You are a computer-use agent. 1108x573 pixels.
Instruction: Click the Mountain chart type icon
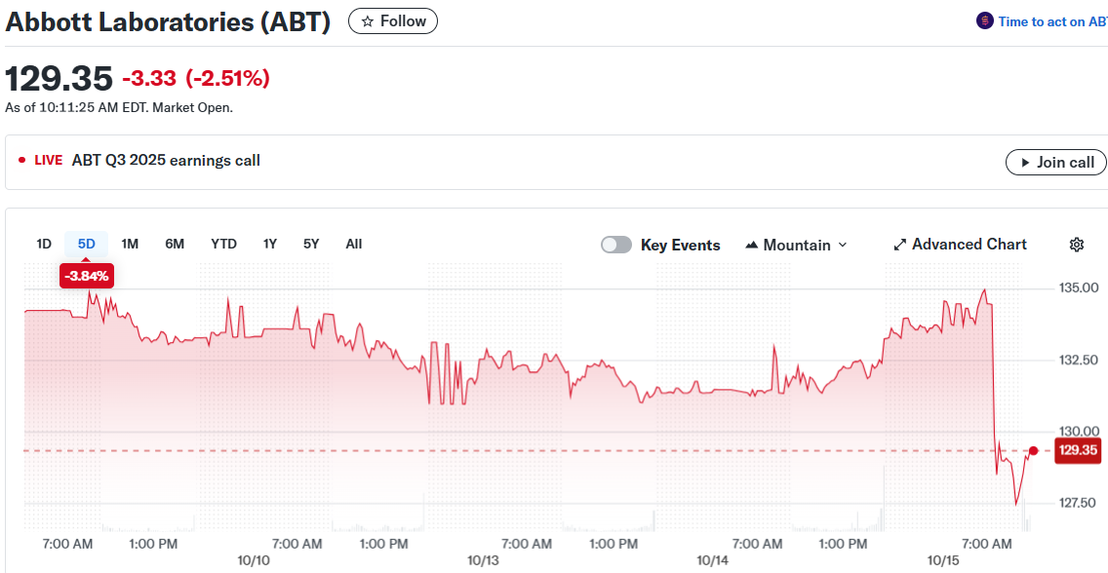[x=751, y=246]
